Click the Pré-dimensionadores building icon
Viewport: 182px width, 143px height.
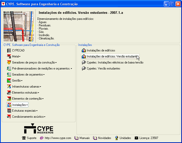pyautogui.click(x=9, y=68)
